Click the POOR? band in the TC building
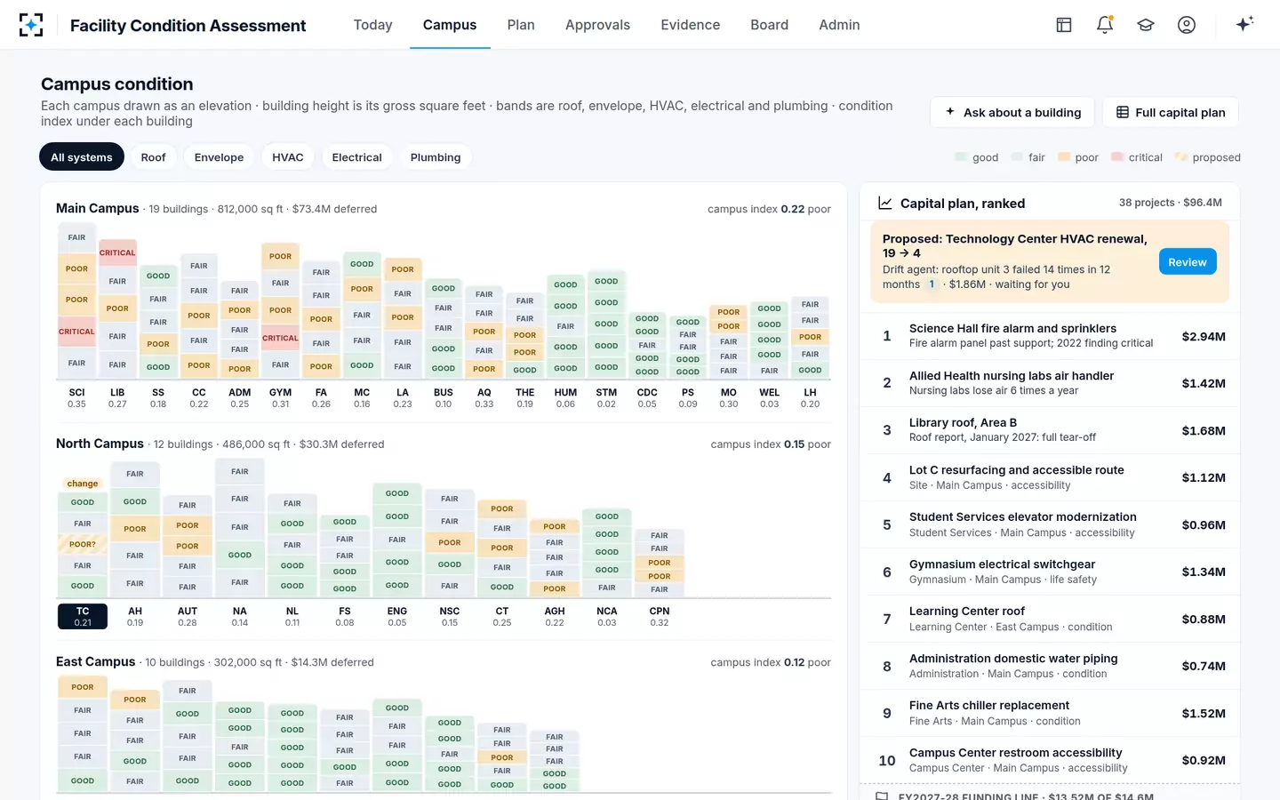This screenshot has height=800, width=1280. point(83,544)
